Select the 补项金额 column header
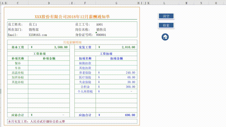Viewport: 226px width, 127px height. click(x=49, y=58)
